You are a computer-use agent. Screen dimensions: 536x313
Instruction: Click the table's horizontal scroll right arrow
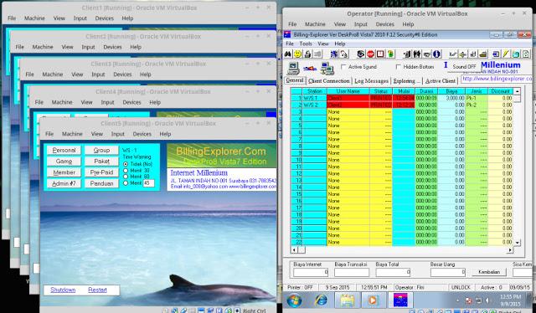[x=510, y=250]
